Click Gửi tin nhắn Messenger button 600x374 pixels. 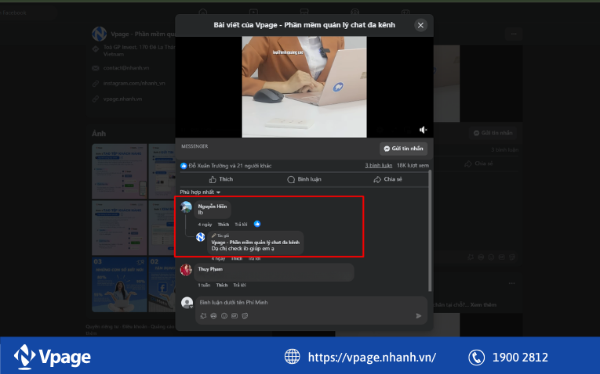[x=402, y=149]
